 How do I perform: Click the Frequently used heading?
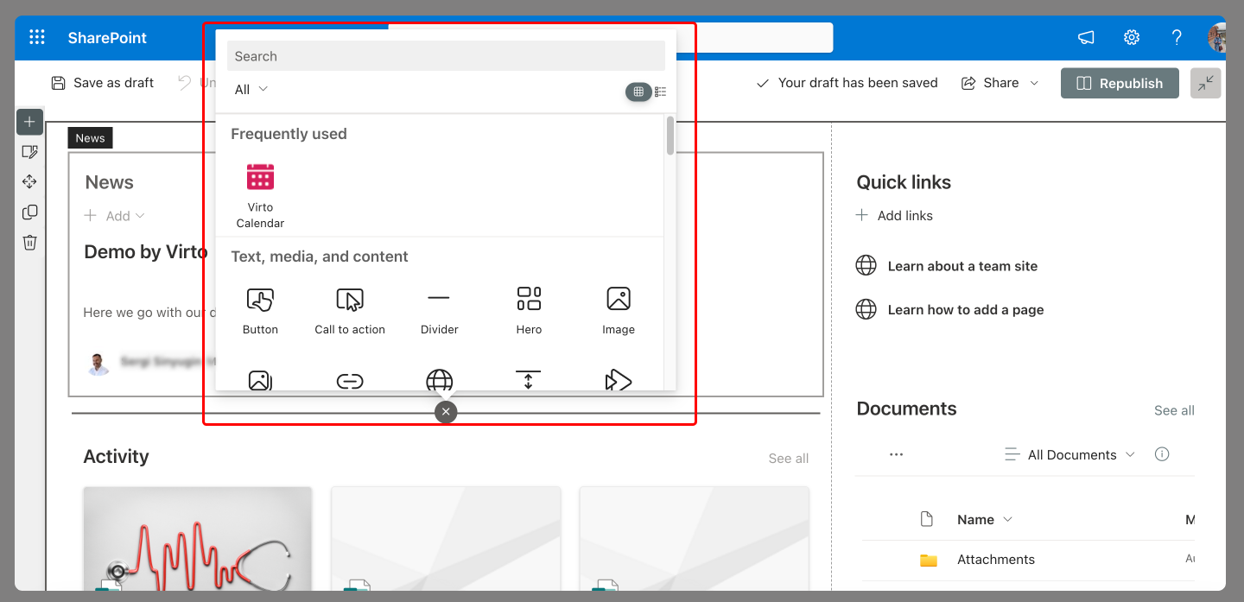point(289,134)
